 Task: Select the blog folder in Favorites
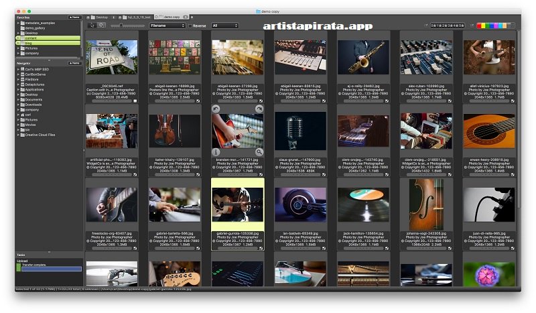tap(48, 43)
